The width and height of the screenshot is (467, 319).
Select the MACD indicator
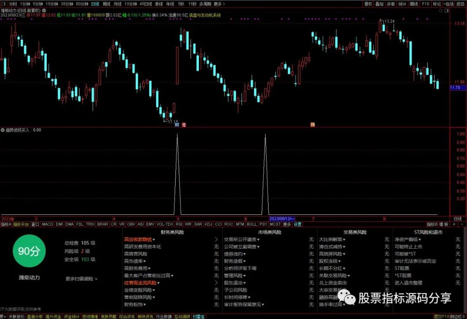point(48,224)
